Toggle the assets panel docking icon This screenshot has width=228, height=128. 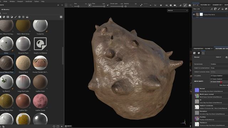coord(58,5)
